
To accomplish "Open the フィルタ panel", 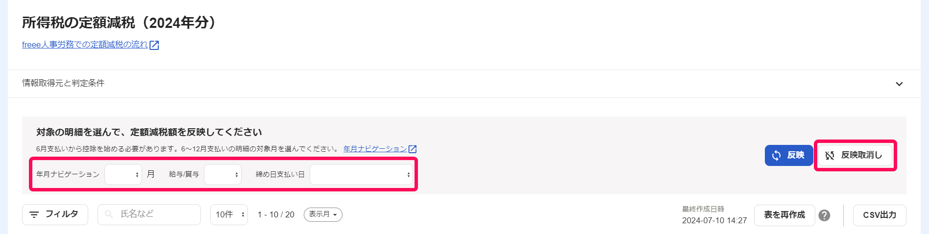I will [x=55, y=214].
